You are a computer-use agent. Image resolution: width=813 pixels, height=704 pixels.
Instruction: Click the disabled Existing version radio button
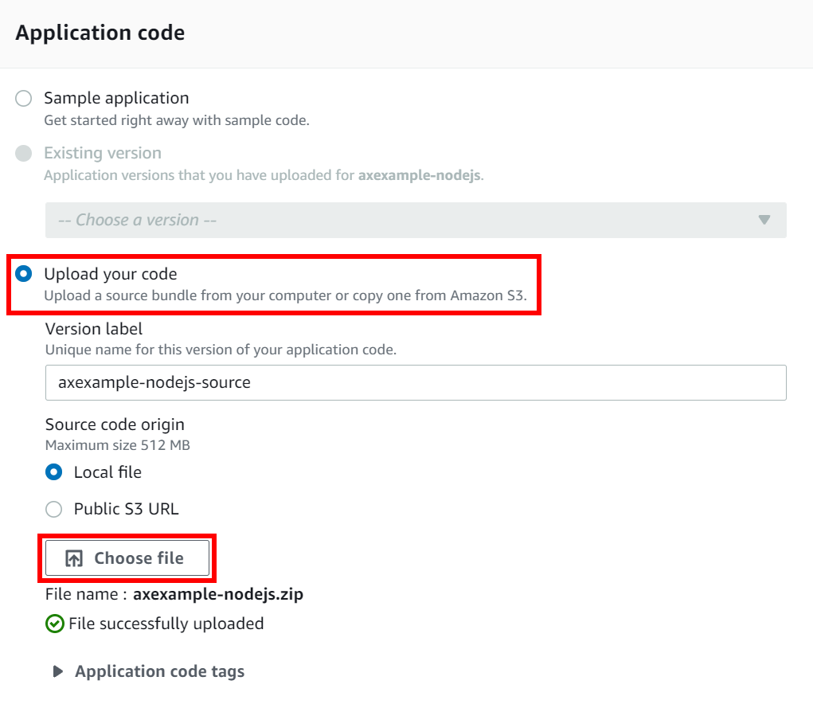(x=23, y=153)
